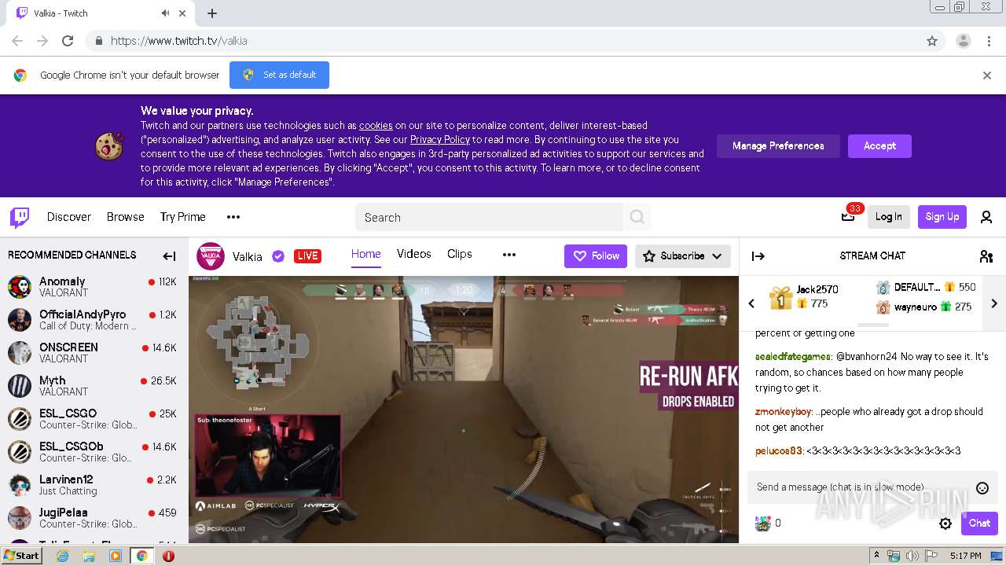The image size is (1006, 566).
Task: Open the cookies link in privacy notice
Action: (376, 126)
